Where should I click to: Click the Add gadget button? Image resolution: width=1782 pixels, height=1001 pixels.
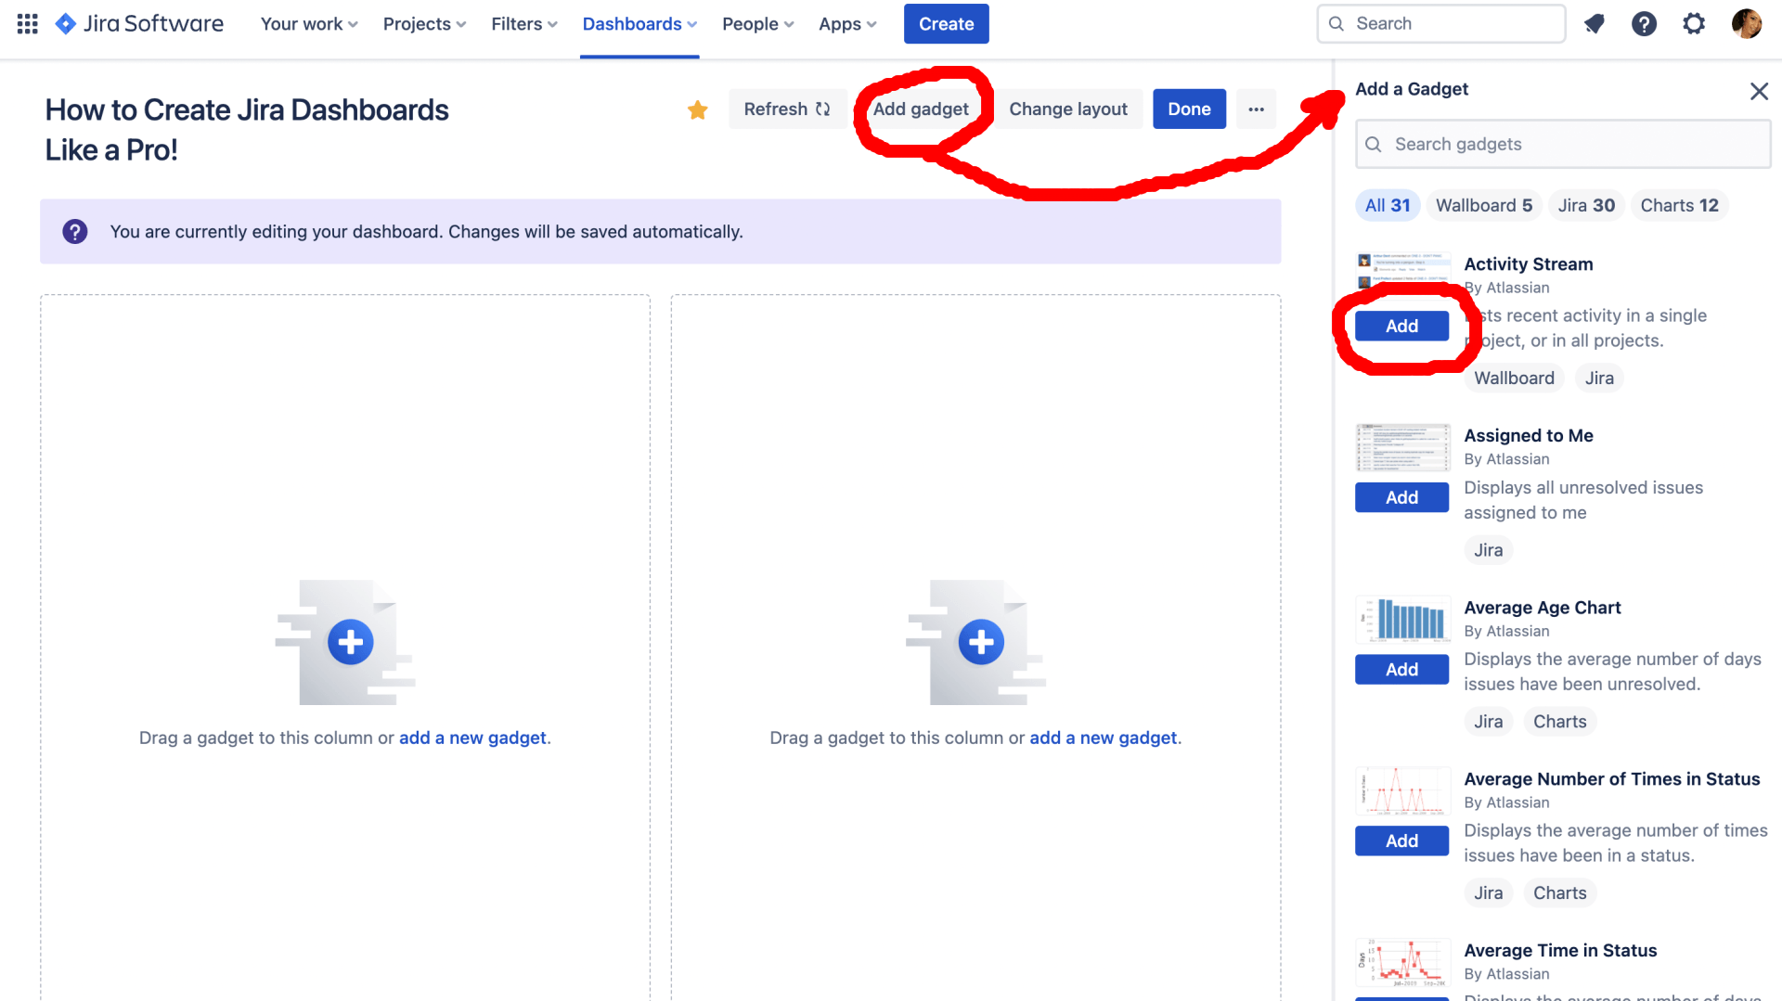point(921,109)
